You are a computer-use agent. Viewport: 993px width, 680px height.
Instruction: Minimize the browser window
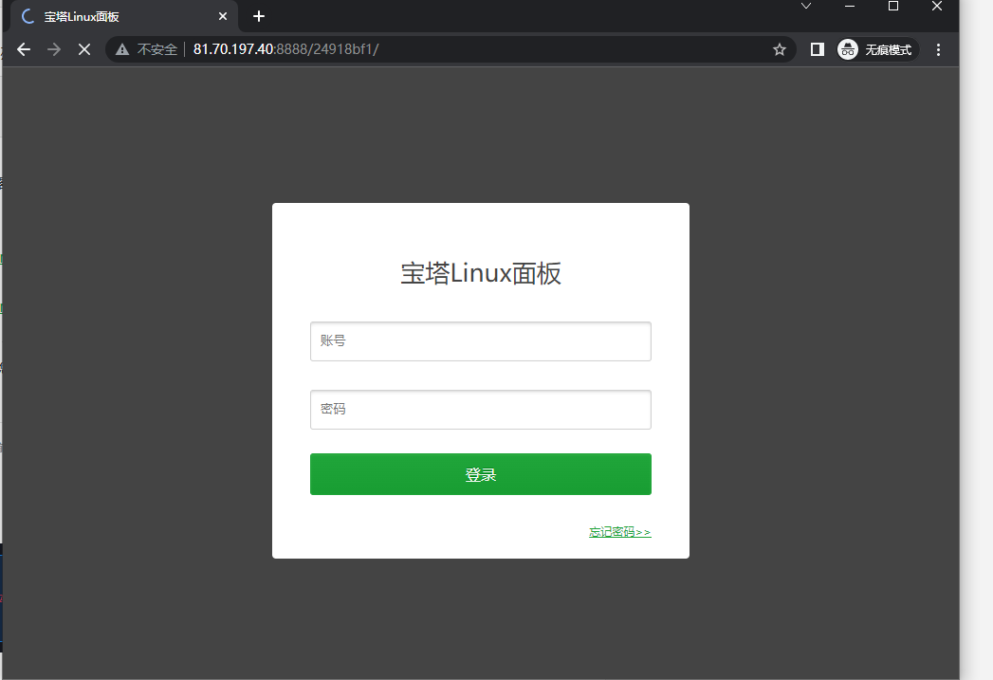click(850, 7)
